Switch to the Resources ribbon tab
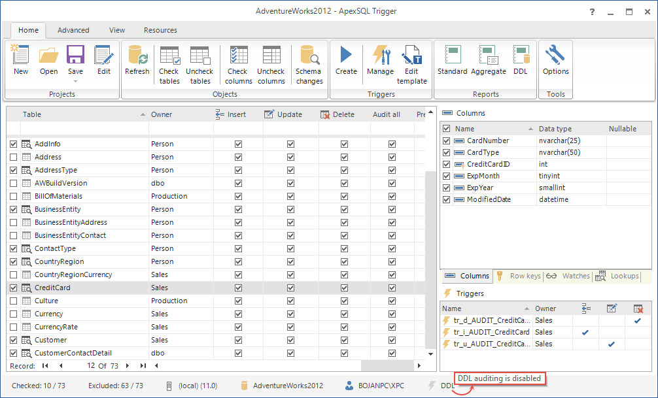Viewport: 658px width, 398px height. tap(160, 30)
